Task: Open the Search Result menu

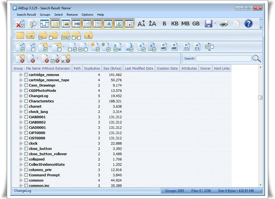Action: tap(26, 15)
